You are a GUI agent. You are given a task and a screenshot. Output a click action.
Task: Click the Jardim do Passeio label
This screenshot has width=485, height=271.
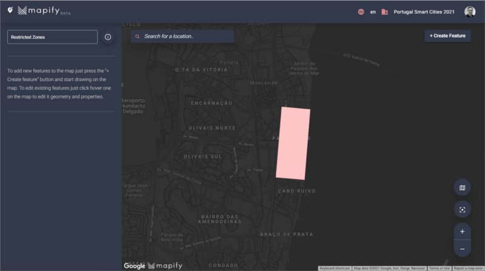(304, 69)
